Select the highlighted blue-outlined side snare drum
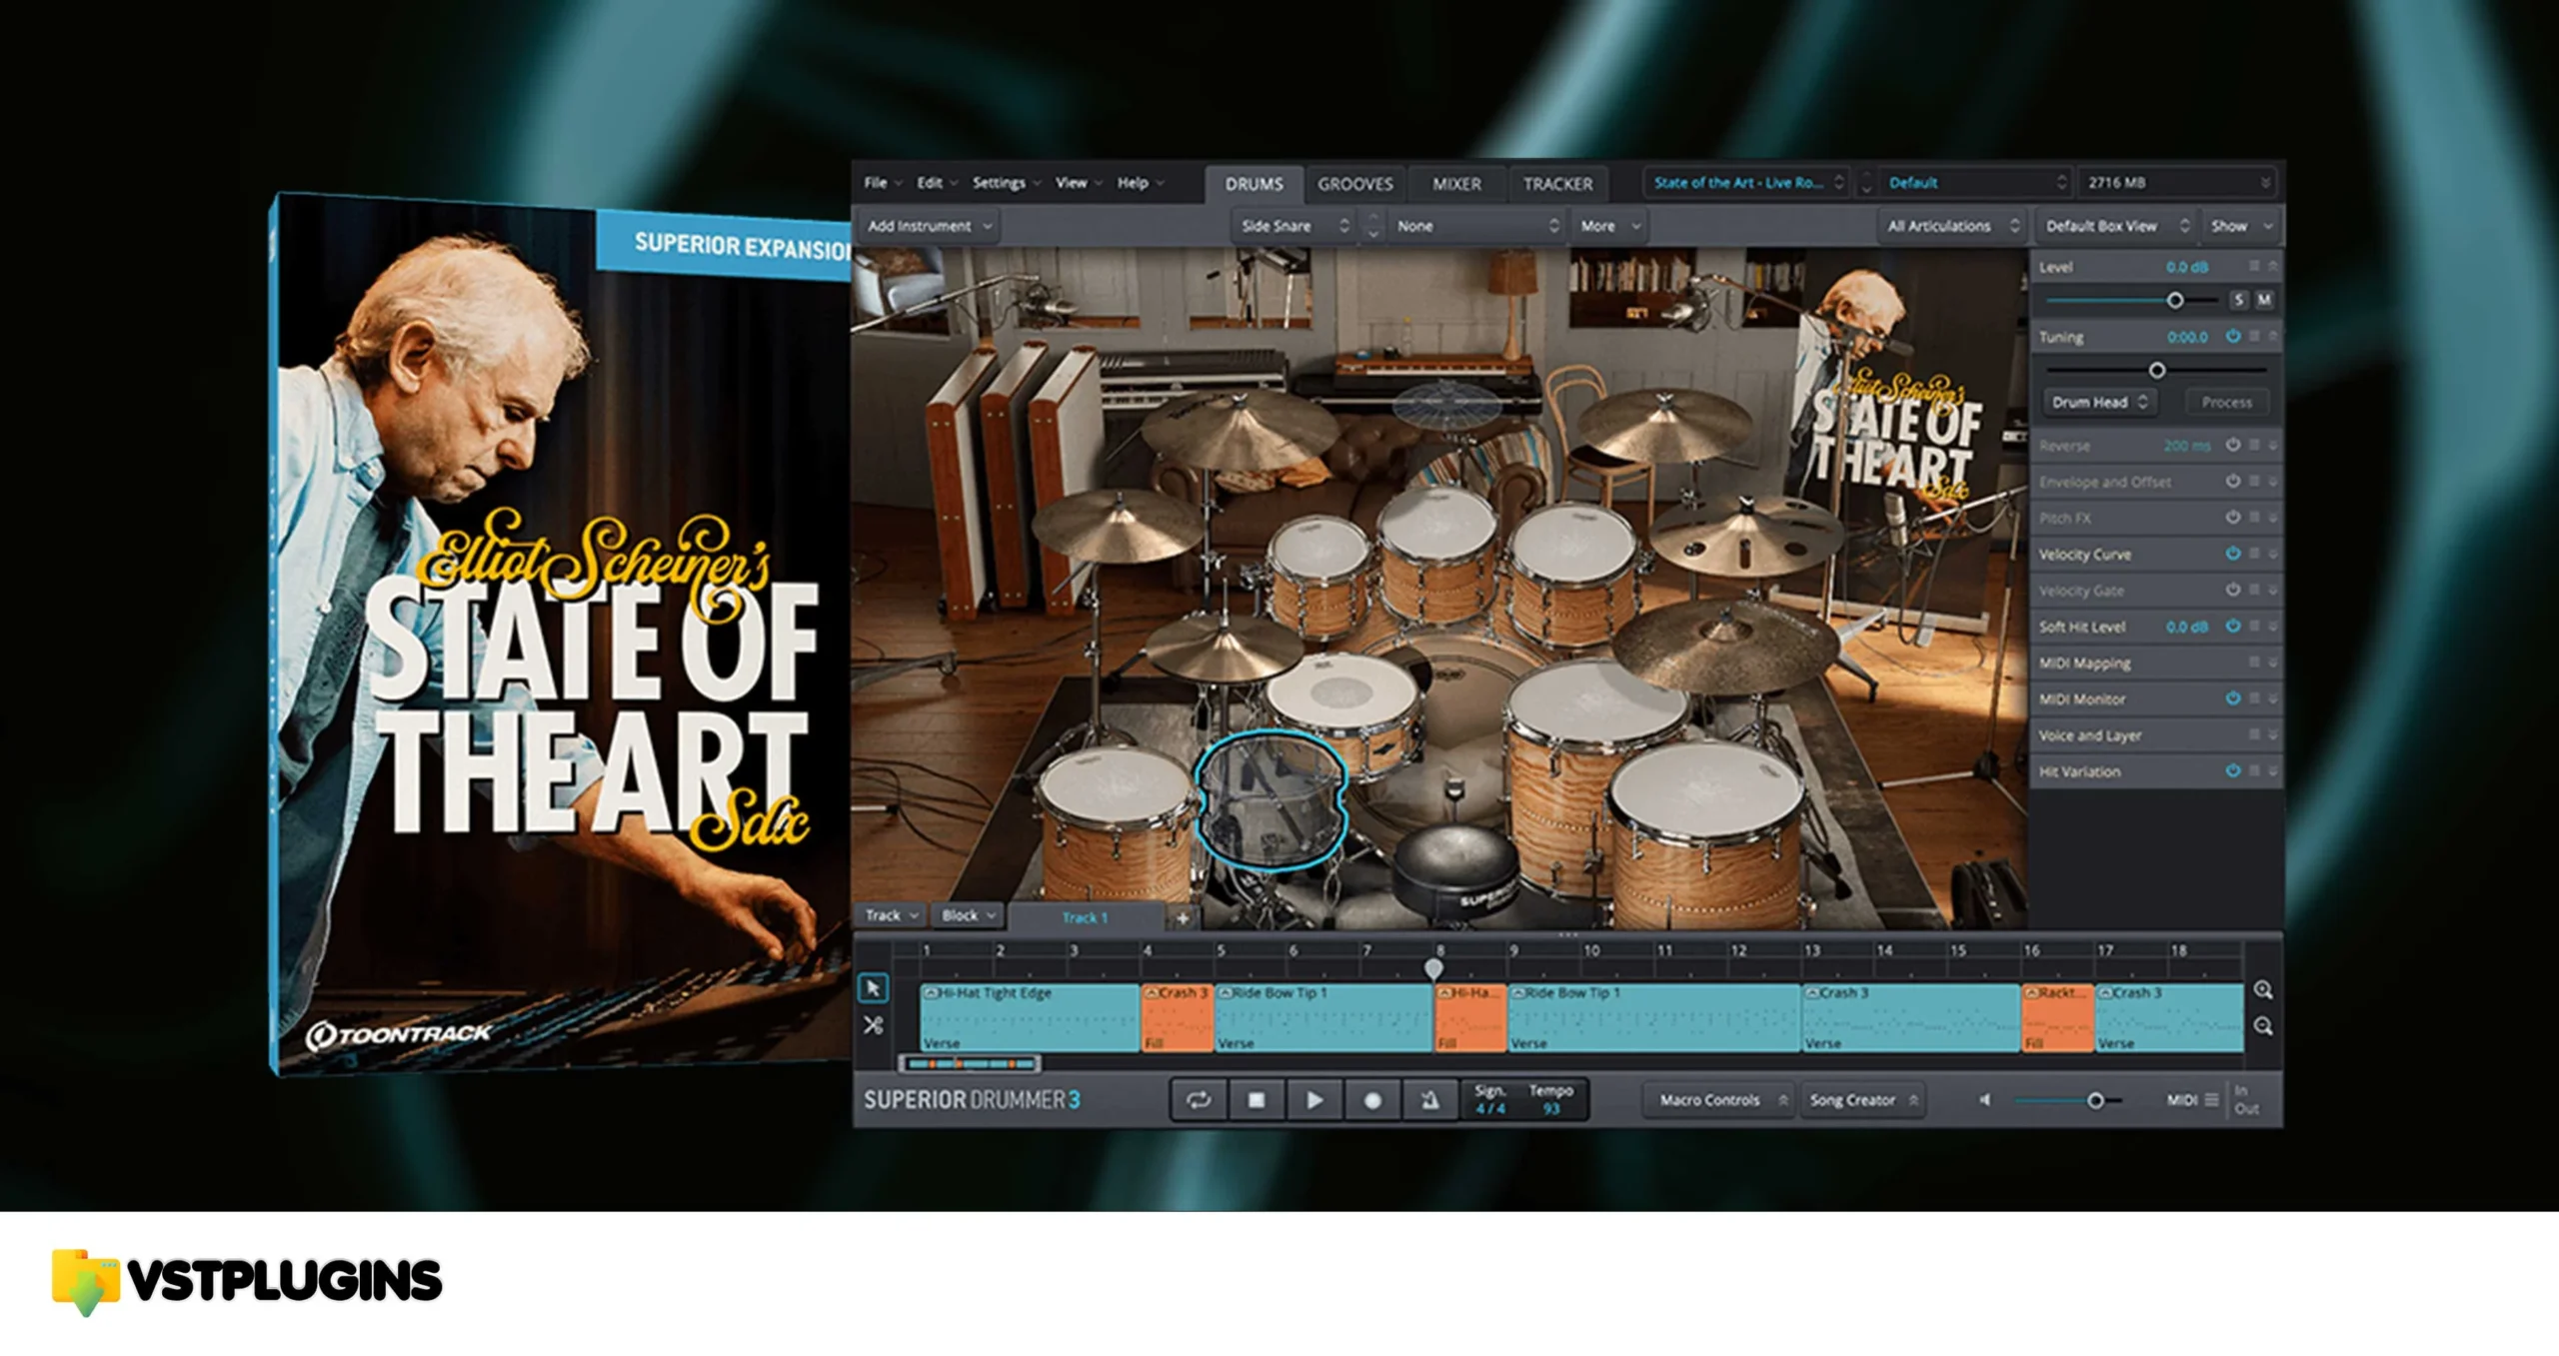This screenshot has width=2559, height=1356. tap(1272, 799)
